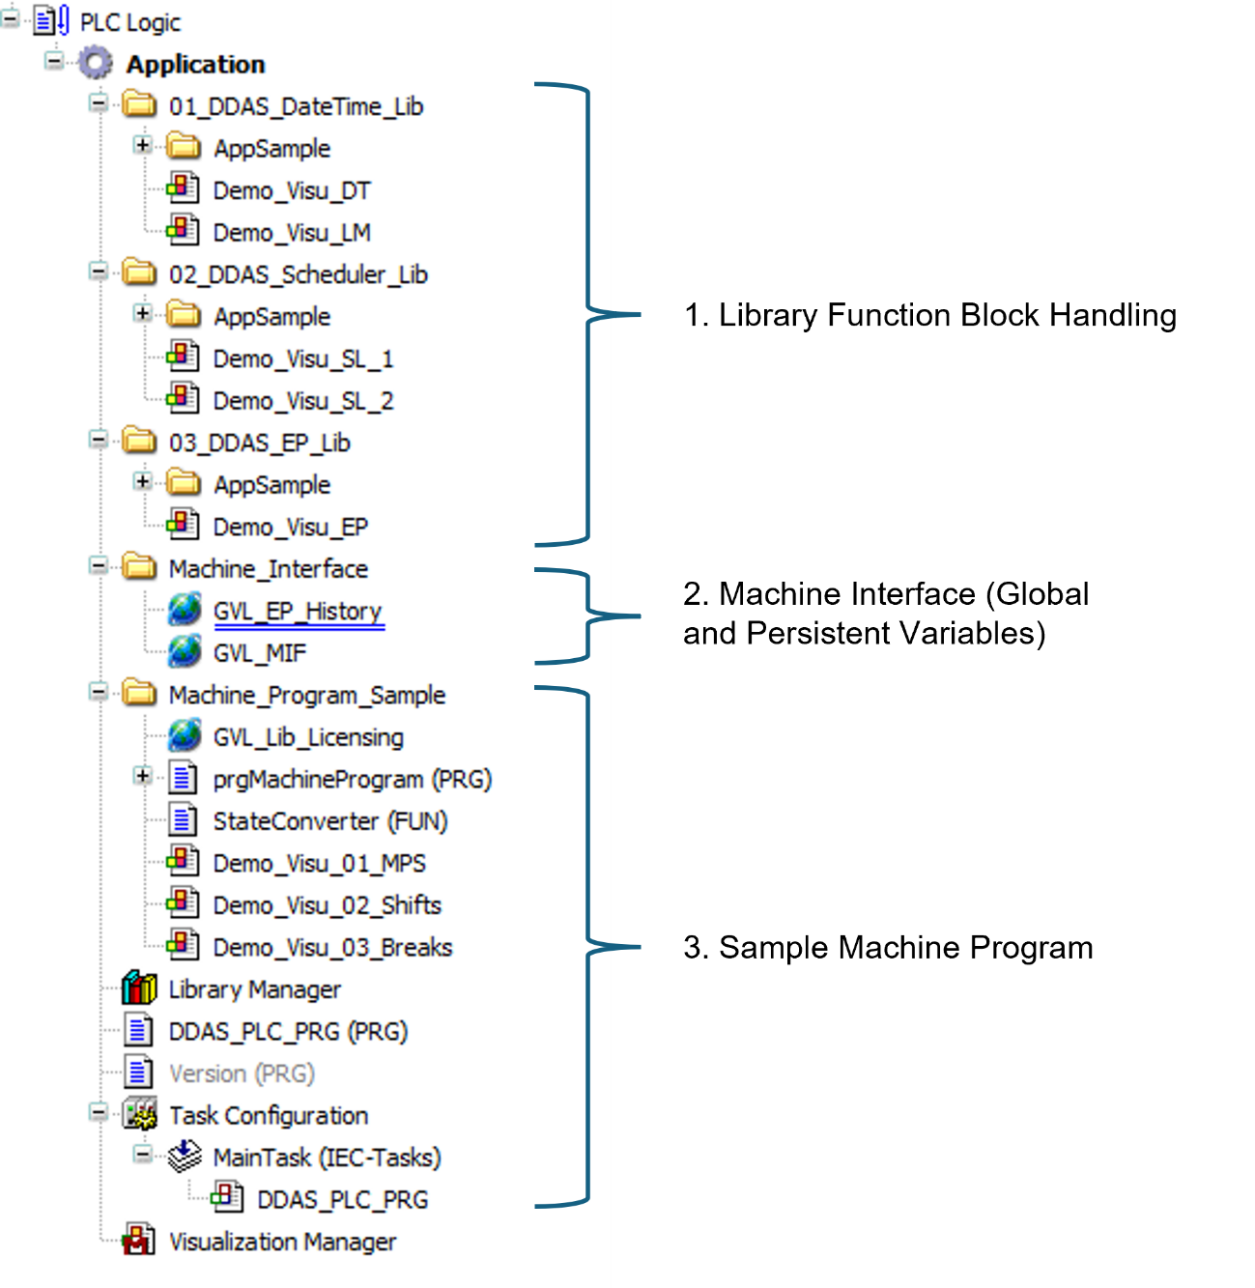Select the Demo_Visu_03_Breaks entry

pos(333,947)
